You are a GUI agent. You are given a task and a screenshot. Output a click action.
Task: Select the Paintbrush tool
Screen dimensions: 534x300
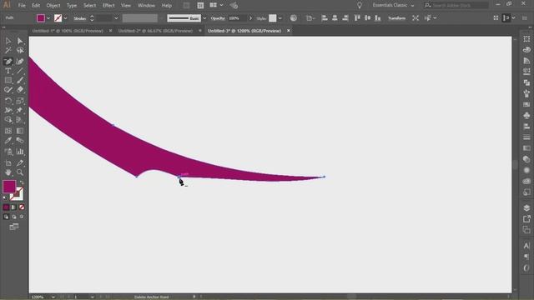(20, 80)
